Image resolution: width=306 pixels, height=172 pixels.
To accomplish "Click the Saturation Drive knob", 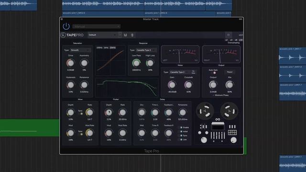I will coord(70,63).
